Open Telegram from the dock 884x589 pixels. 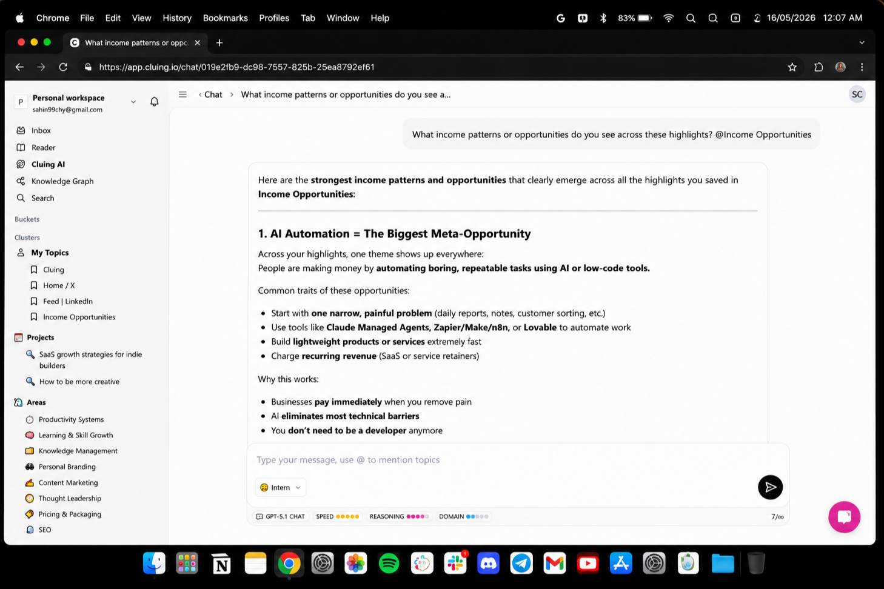pyautogui.click(x=521, y=564)
